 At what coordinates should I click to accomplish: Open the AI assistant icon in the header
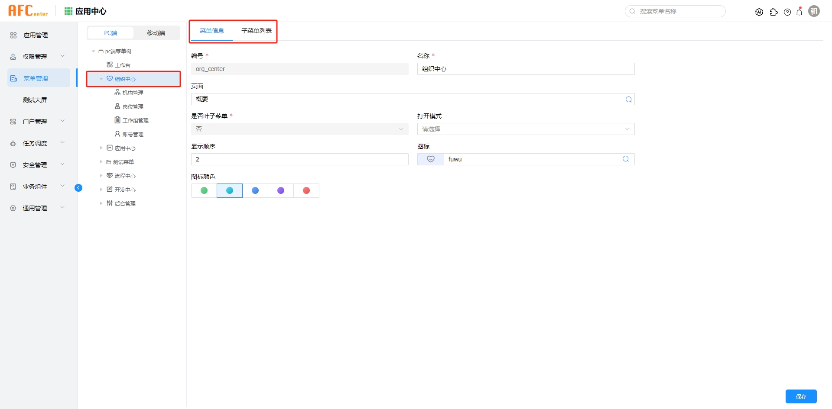coord(759,12)
